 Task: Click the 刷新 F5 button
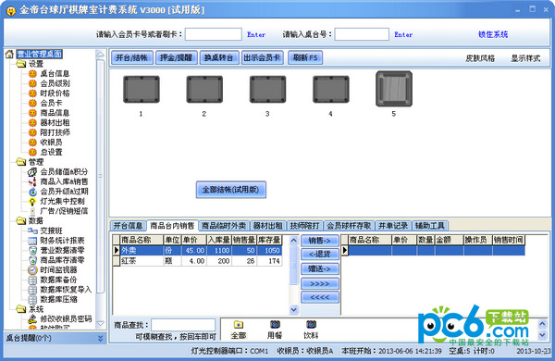coord(305,57)
